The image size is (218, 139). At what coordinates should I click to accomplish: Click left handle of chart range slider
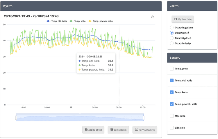(x=16, y=117)
